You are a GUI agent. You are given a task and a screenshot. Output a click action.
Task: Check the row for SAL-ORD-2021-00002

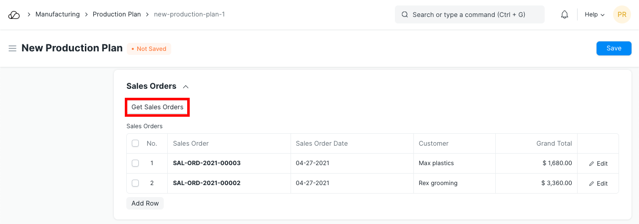click(135, 183)
